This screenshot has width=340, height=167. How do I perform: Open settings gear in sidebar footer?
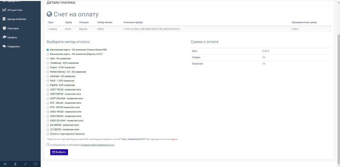click(x=5, y=164)
